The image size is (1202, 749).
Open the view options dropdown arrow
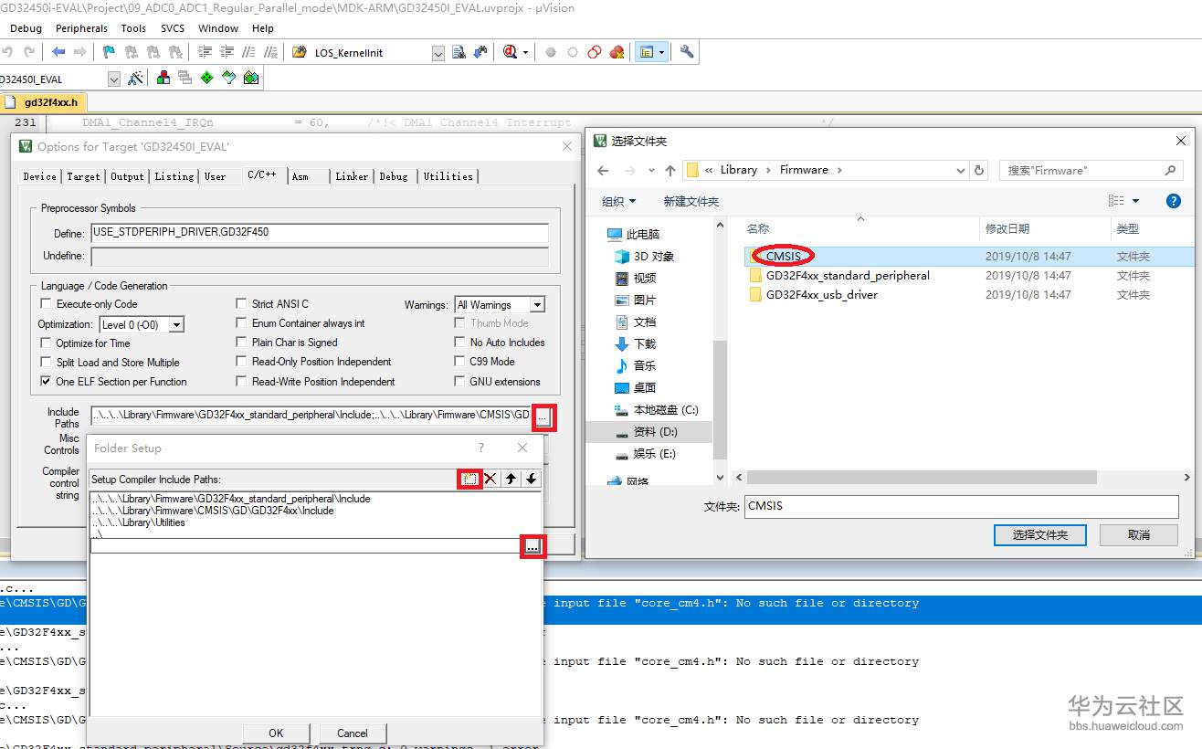click(x=1136, y=201)
